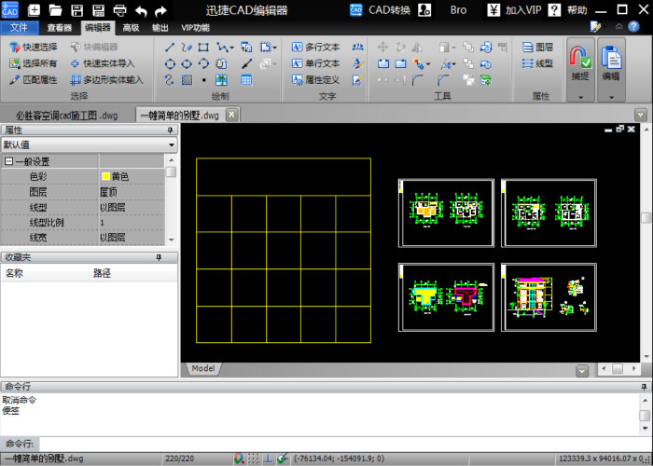Click the brush tool in drawing group
Image resolution: width=653 pixels, height=466 pixels.
click(x=246, y=63)
